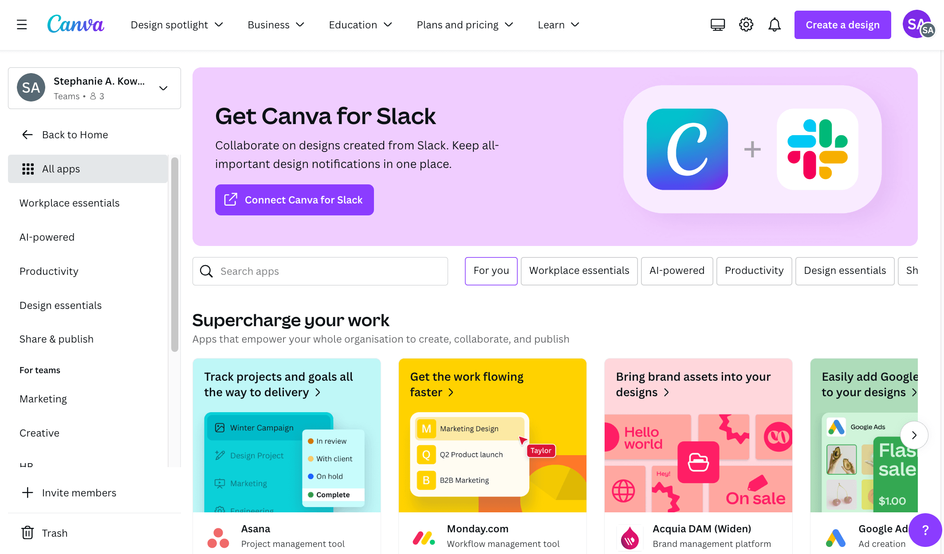
Task: Open notification bell icon
Action: pyautogui.click(x=774, y=24)
